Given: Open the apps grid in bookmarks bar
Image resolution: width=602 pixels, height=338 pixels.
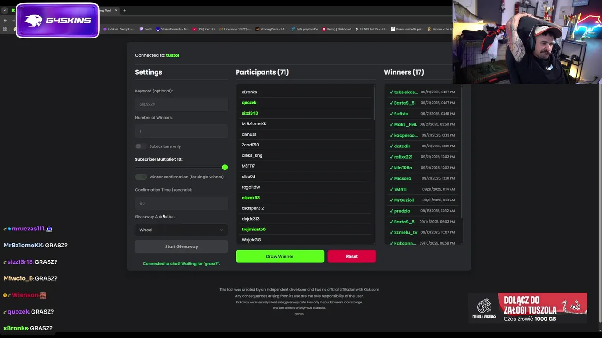Looking at the screenshot, I should pos(5,29).
